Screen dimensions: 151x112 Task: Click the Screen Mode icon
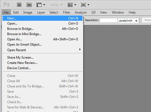pos(83,5)
